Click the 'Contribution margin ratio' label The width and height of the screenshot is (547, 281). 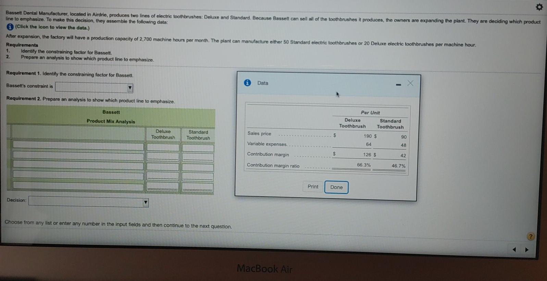point(273,166)
